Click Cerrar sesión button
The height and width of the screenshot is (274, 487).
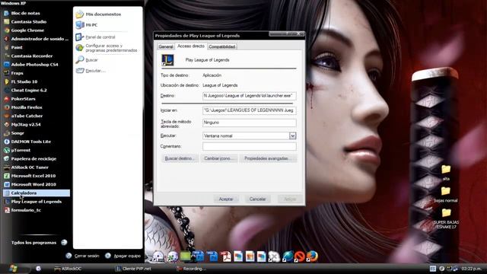[83, 256]
